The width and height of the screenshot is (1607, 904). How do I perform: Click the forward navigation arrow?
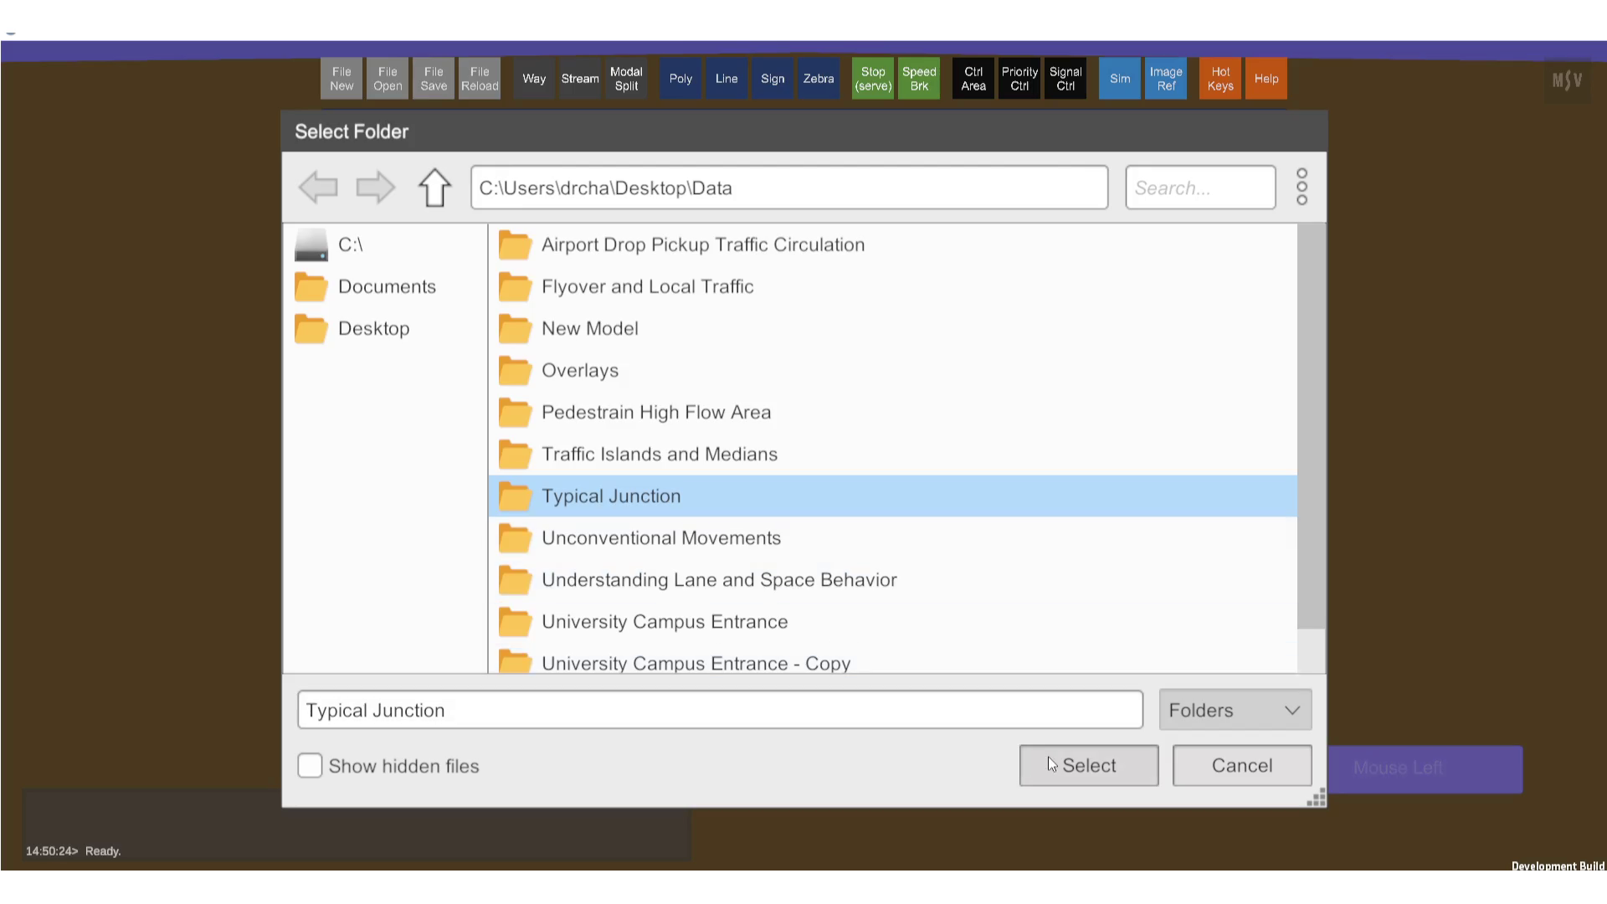click(x=375, y=187)
